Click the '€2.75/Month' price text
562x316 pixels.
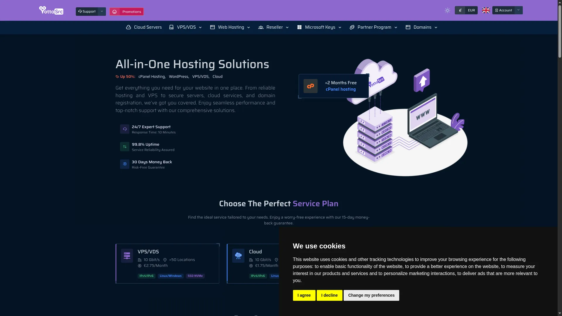coord(156,266)
